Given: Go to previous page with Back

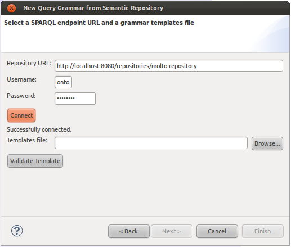Looking at the screenshot, I should click(x=129, y=231).
